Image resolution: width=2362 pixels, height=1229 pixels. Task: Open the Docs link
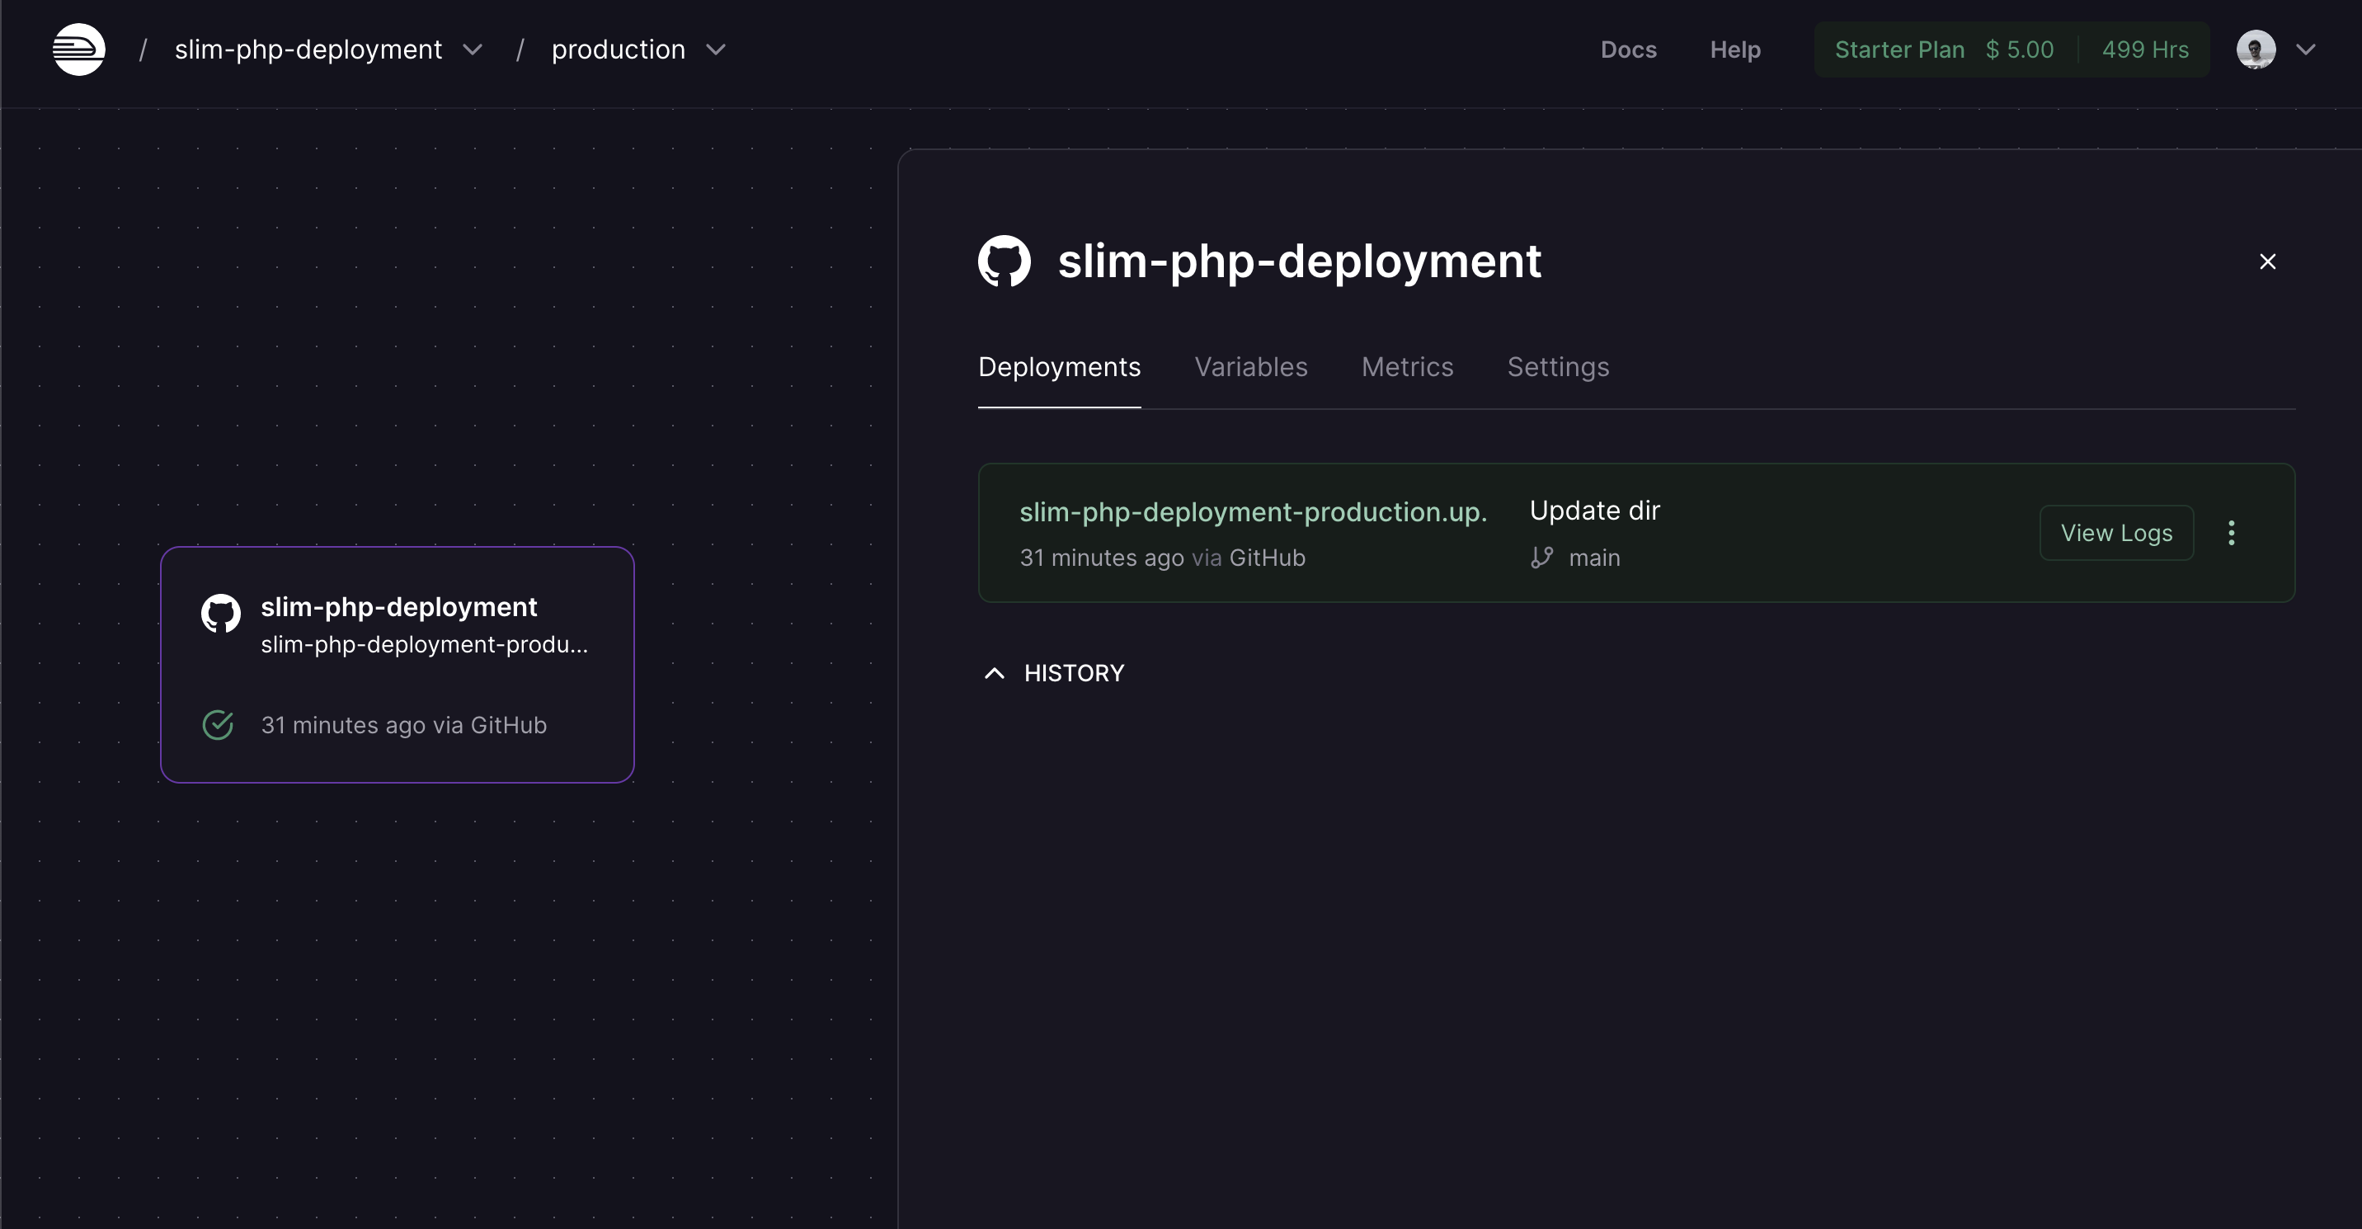(1627, 49)
